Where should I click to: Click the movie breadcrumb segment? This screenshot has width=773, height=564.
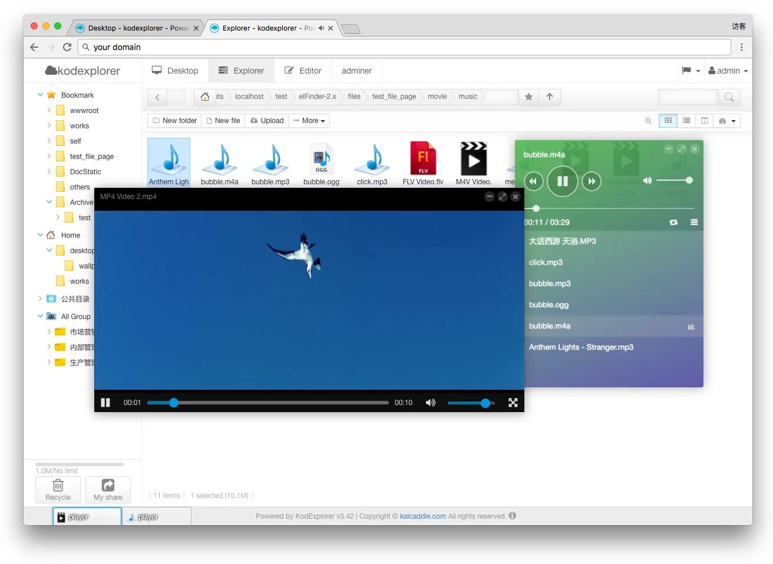437,97
